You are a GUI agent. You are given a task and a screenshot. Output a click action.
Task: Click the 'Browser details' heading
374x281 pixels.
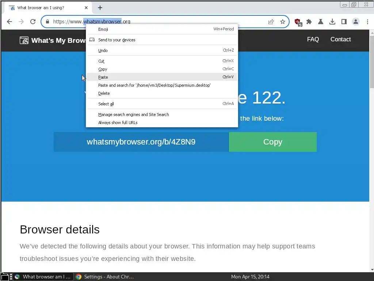coord(60,230)
